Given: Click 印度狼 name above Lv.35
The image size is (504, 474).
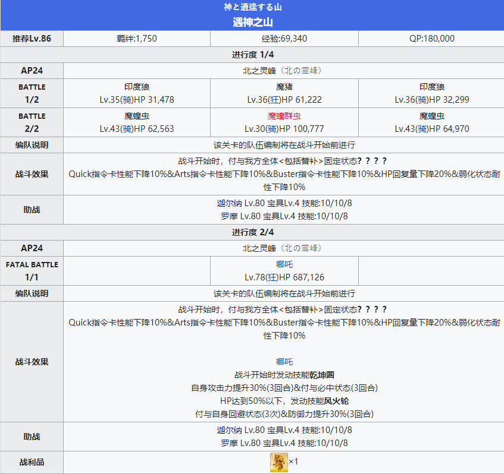Looking at the screenshot, I should 137,87.
